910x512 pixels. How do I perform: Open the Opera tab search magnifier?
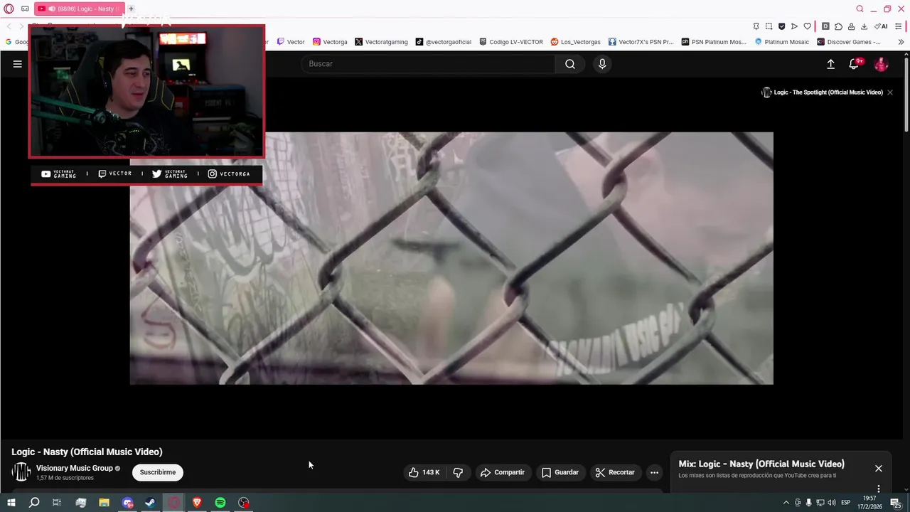tap(860, 9)
